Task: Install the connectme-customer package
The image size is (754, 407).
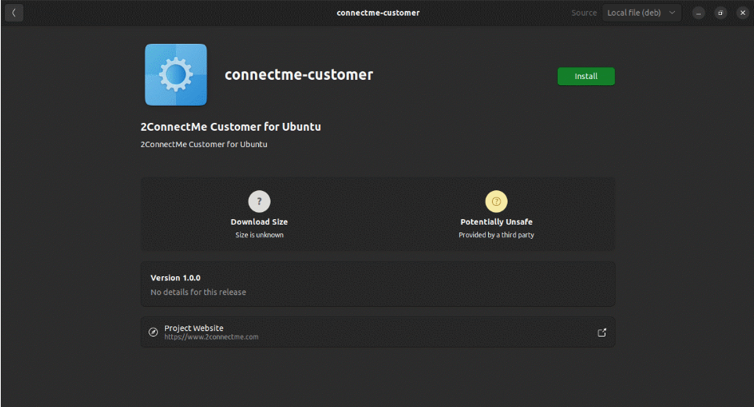Action: click(586, 77)
